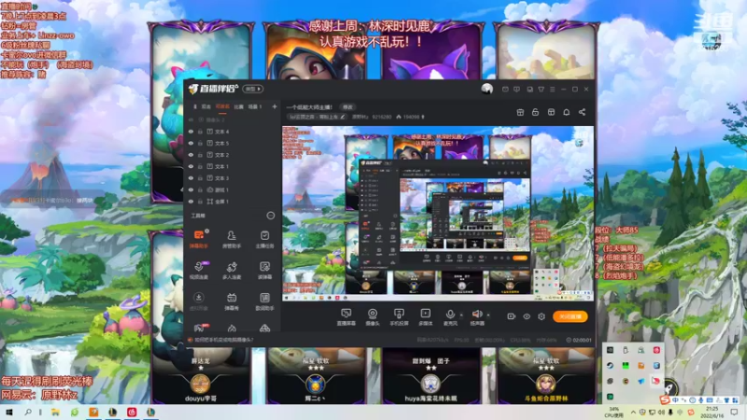
Task: Open the user avatar in the title bar
Action: [x=486, y=89]
